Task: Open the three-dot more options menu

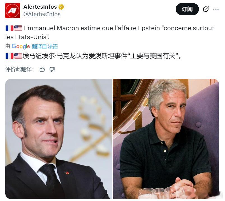Action: coord(216,9)
